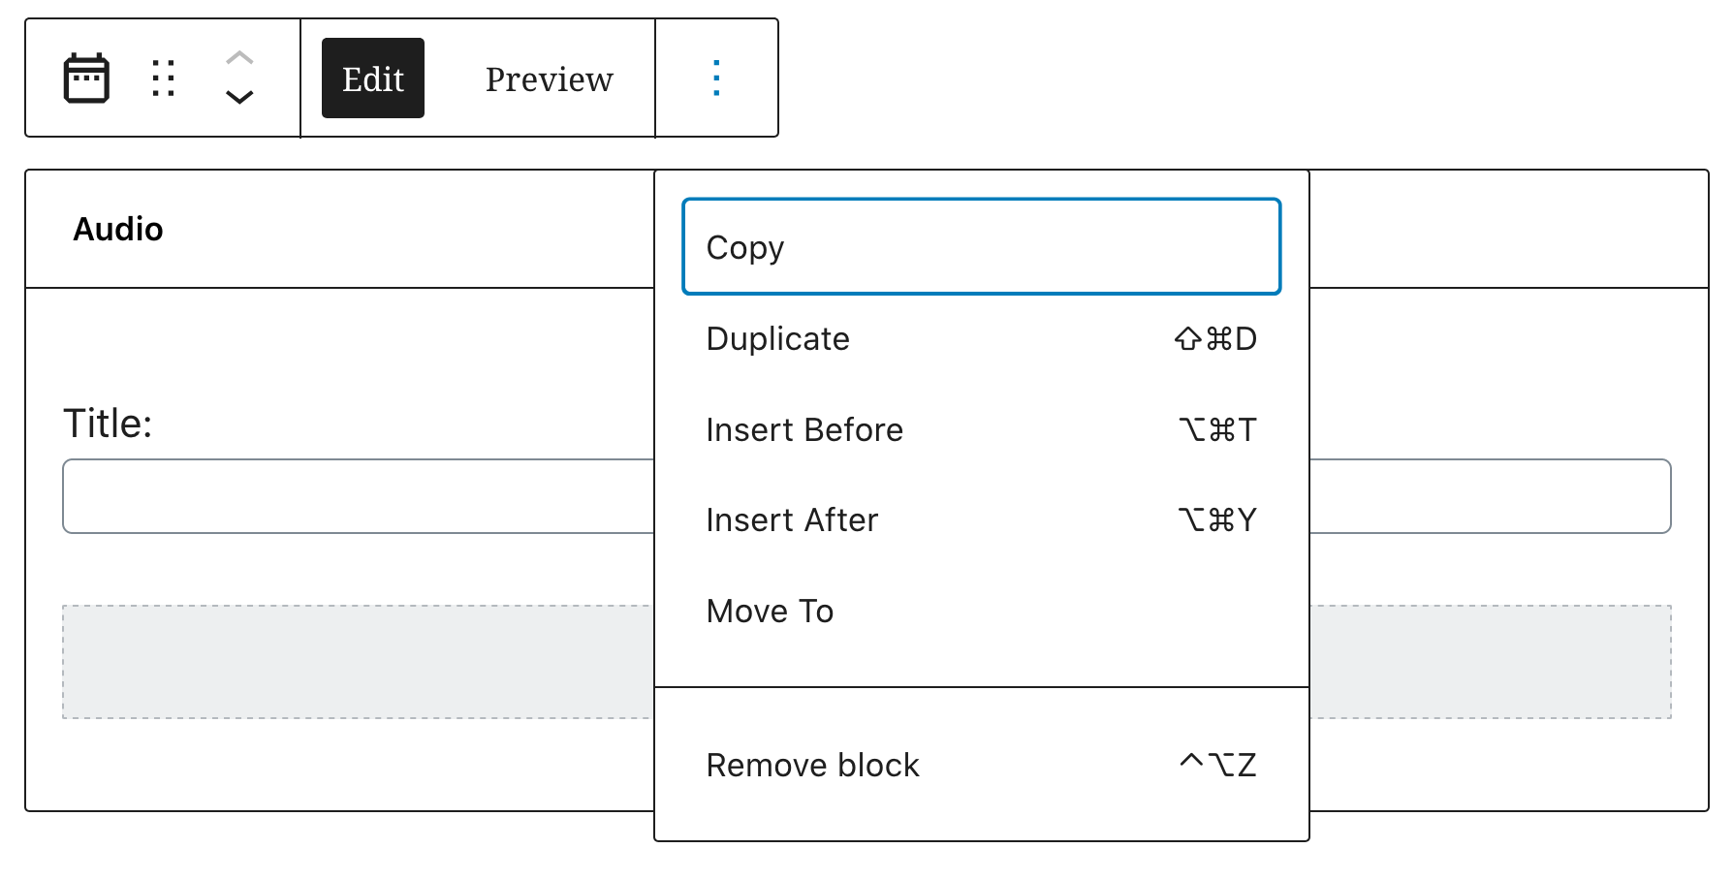1733x880 pixels.
Task: Click the dashed media upload placeholder
Action: tap(339, 660)
